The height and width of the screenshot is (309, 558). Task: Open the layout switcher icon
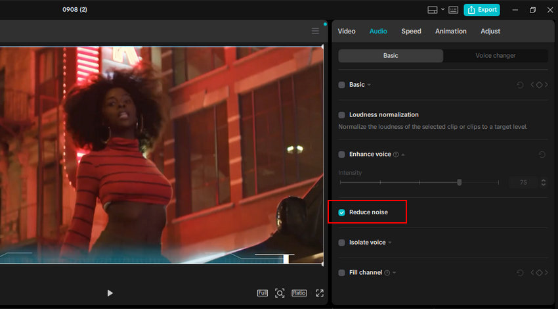click(433, 10)
